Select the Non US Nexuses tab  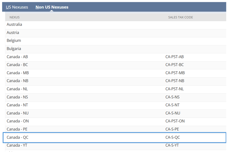point(52,7)
